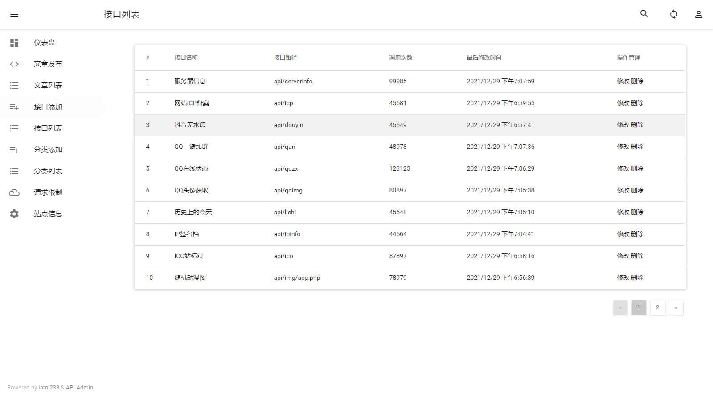
Task: Click the add-list icon beside 接口添加
Action: click(x=14, y=107)
